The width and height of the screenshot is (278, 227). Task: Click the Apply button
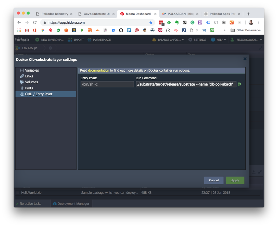pos(235,180)
